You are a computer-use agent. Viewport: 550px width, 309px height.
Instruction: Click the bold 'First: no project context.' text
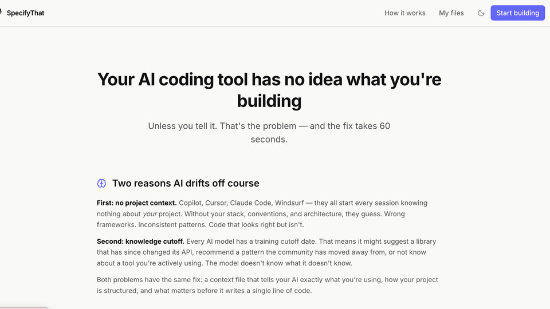tap(136, 203)
